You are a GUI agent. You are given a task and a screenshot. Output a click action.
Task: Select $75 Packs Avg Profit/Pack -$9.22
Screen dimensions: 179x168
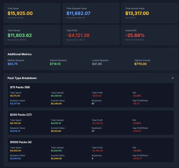[136, 104]
